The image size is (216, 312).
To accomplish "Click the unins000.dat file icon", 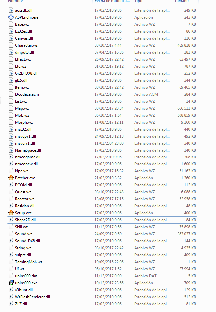I will (x=11, y=276).
